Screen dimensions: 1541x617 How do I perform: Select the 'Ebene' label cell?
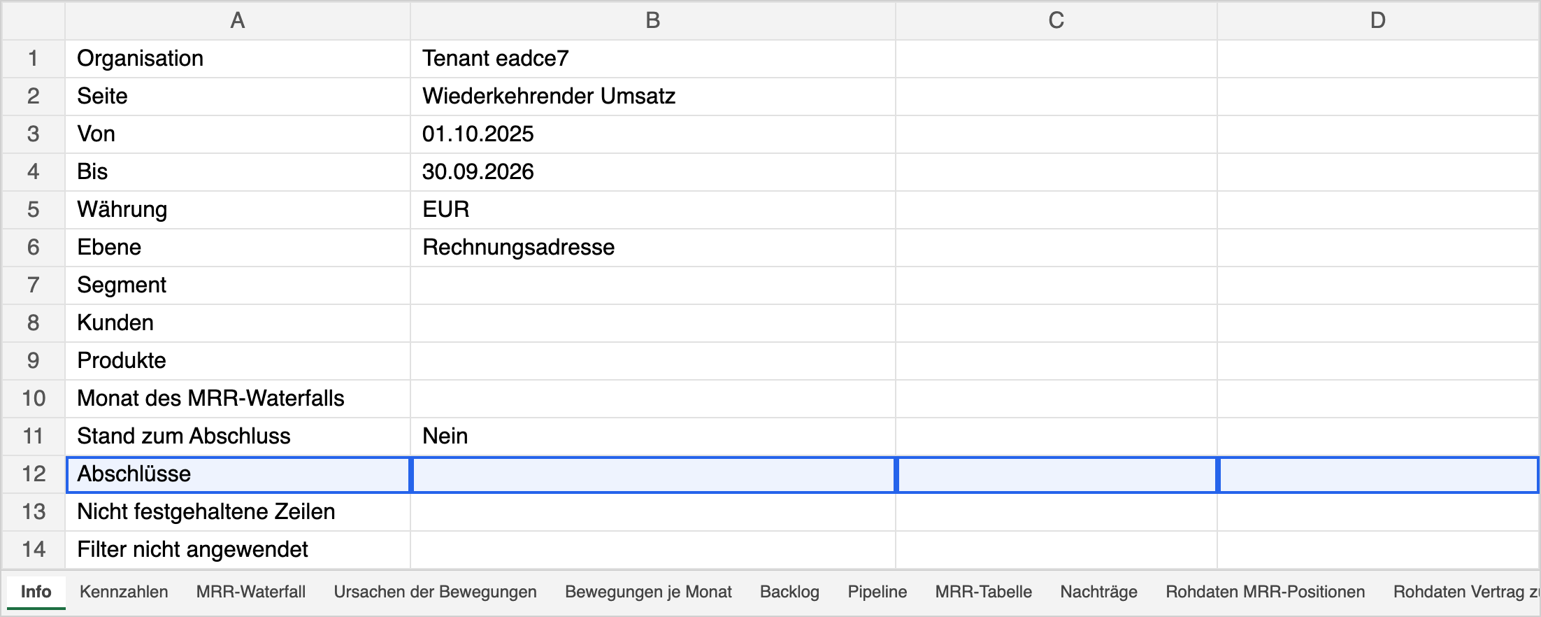[238, 247]
